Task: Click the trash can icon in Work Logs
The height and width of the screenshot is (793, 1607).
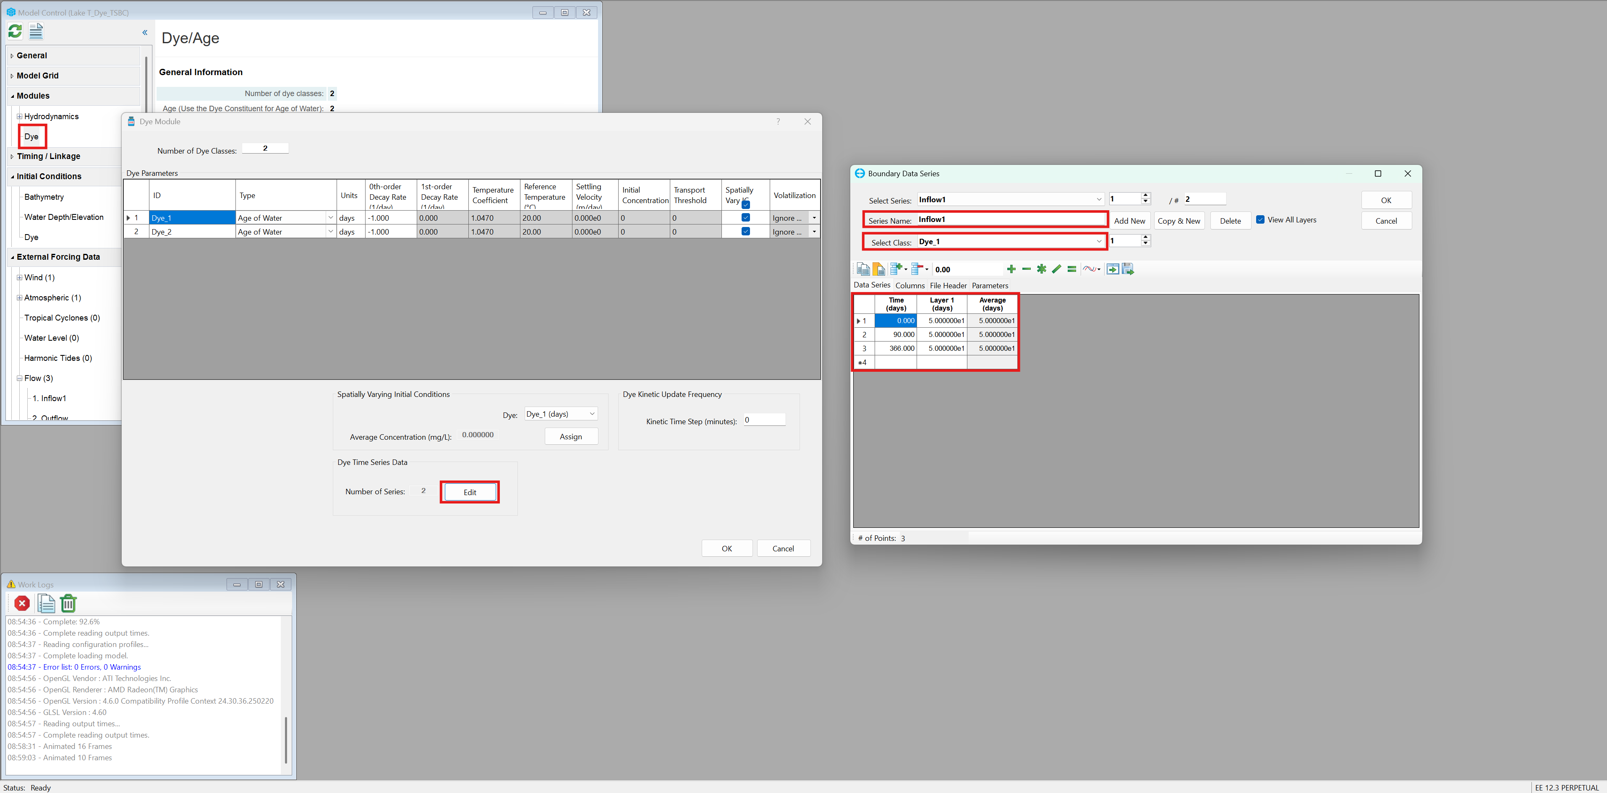Action: [69, 603]
